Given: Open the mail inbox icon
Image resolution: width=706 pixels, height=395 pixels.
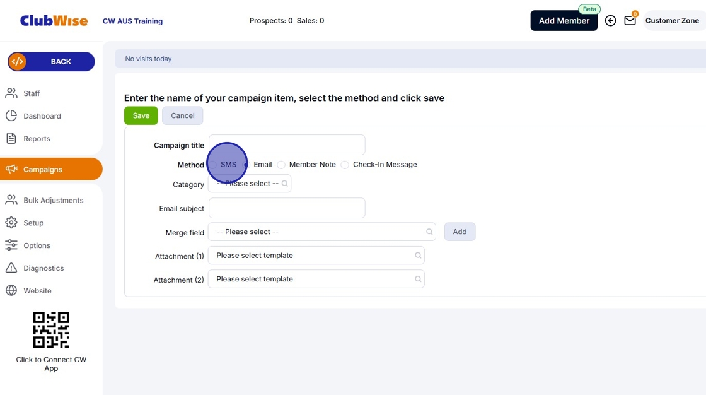Looking at the screenshot, I should tap(630, 20).
